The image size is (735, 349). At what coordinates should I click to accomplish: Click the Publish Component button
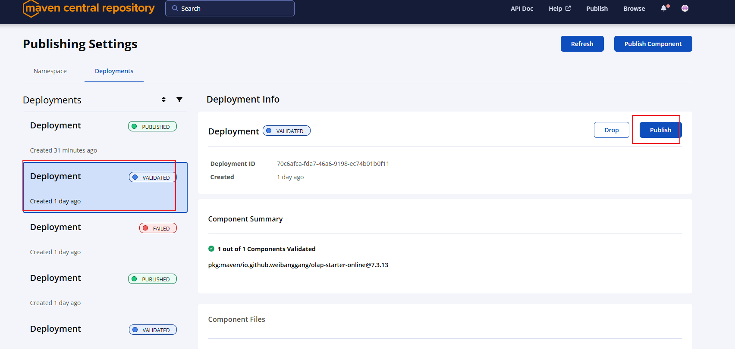coord(653,44)
